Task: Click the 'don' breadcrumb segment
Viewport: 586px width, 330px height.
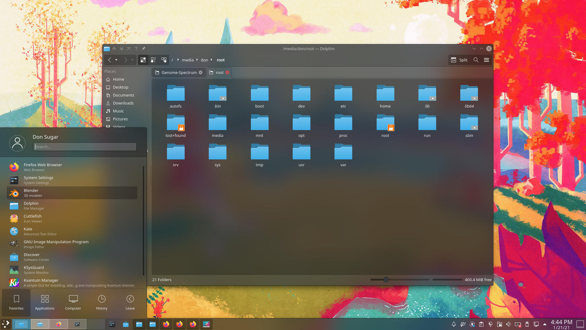Action: coord(204,60)
